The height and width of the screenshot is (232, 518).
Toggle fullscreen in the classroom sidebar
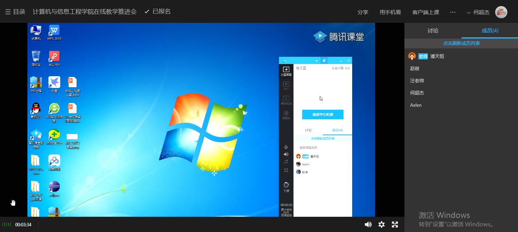point(286,170)
